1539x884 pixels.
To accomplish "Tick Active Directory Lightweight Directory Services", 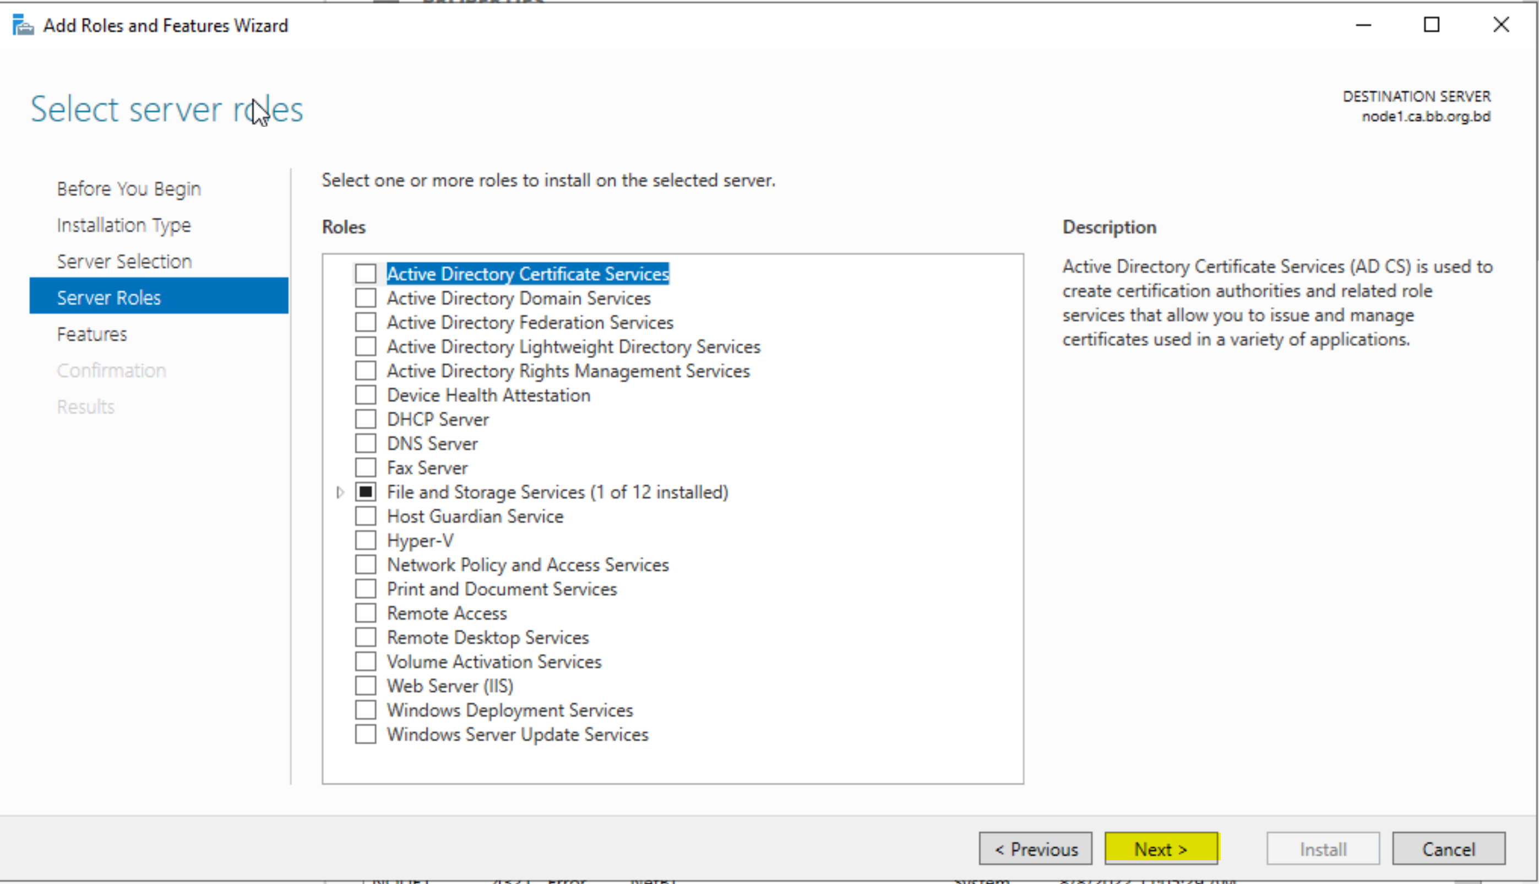I will point(365,346).
